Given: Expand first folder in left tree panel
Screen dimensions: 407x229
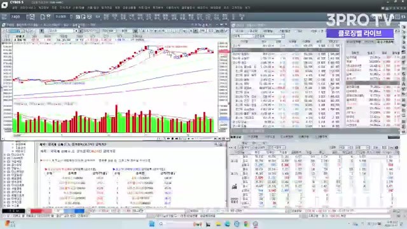Looking at the screenshot, I should [5, 155].
